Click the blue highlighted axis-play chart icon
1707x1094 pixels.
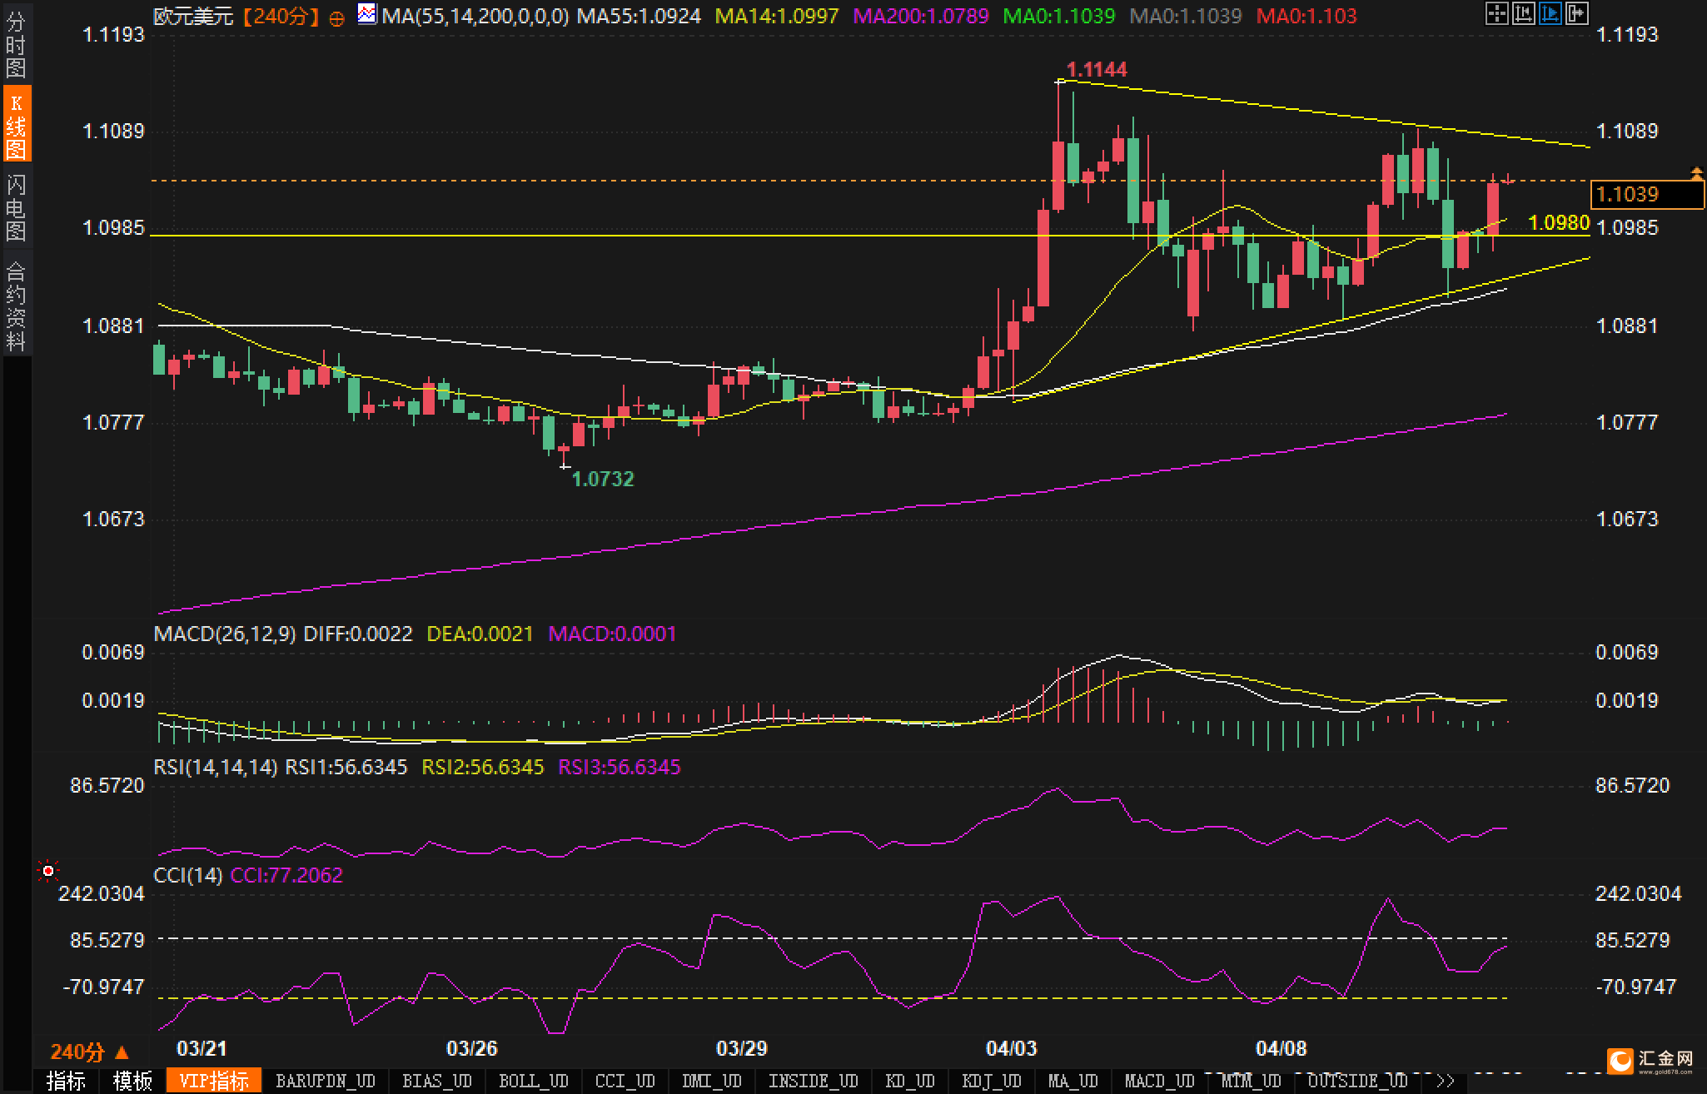(x=1550, y=13)
